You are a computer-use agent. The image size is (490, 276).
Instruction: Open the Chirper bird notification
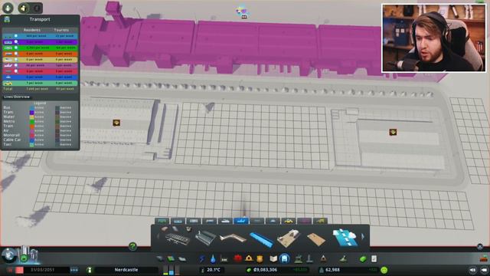pyautogui.click(x=242, y=12)
